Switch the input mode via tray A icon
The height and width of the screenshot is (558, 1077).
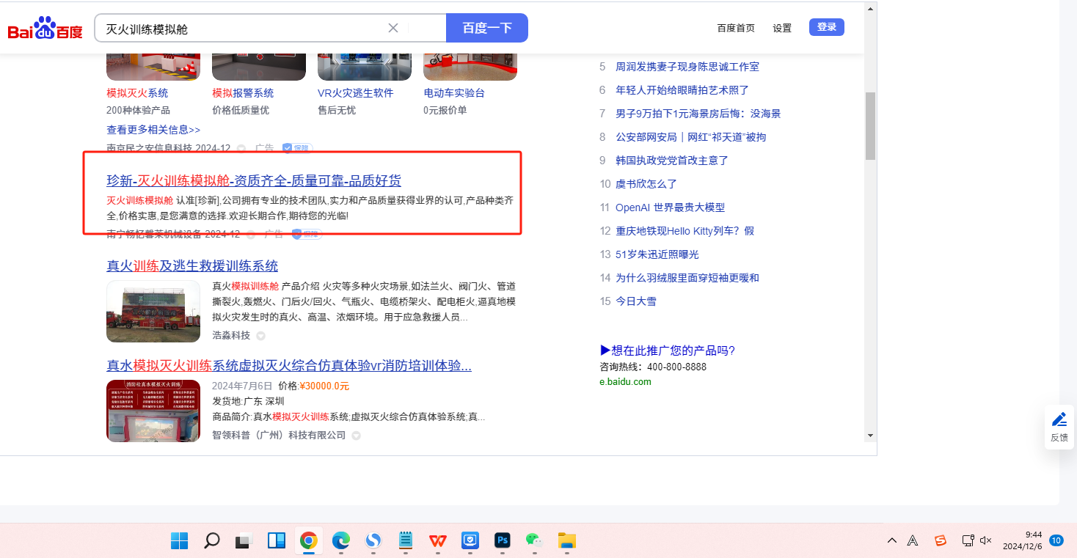click(913, 540)
